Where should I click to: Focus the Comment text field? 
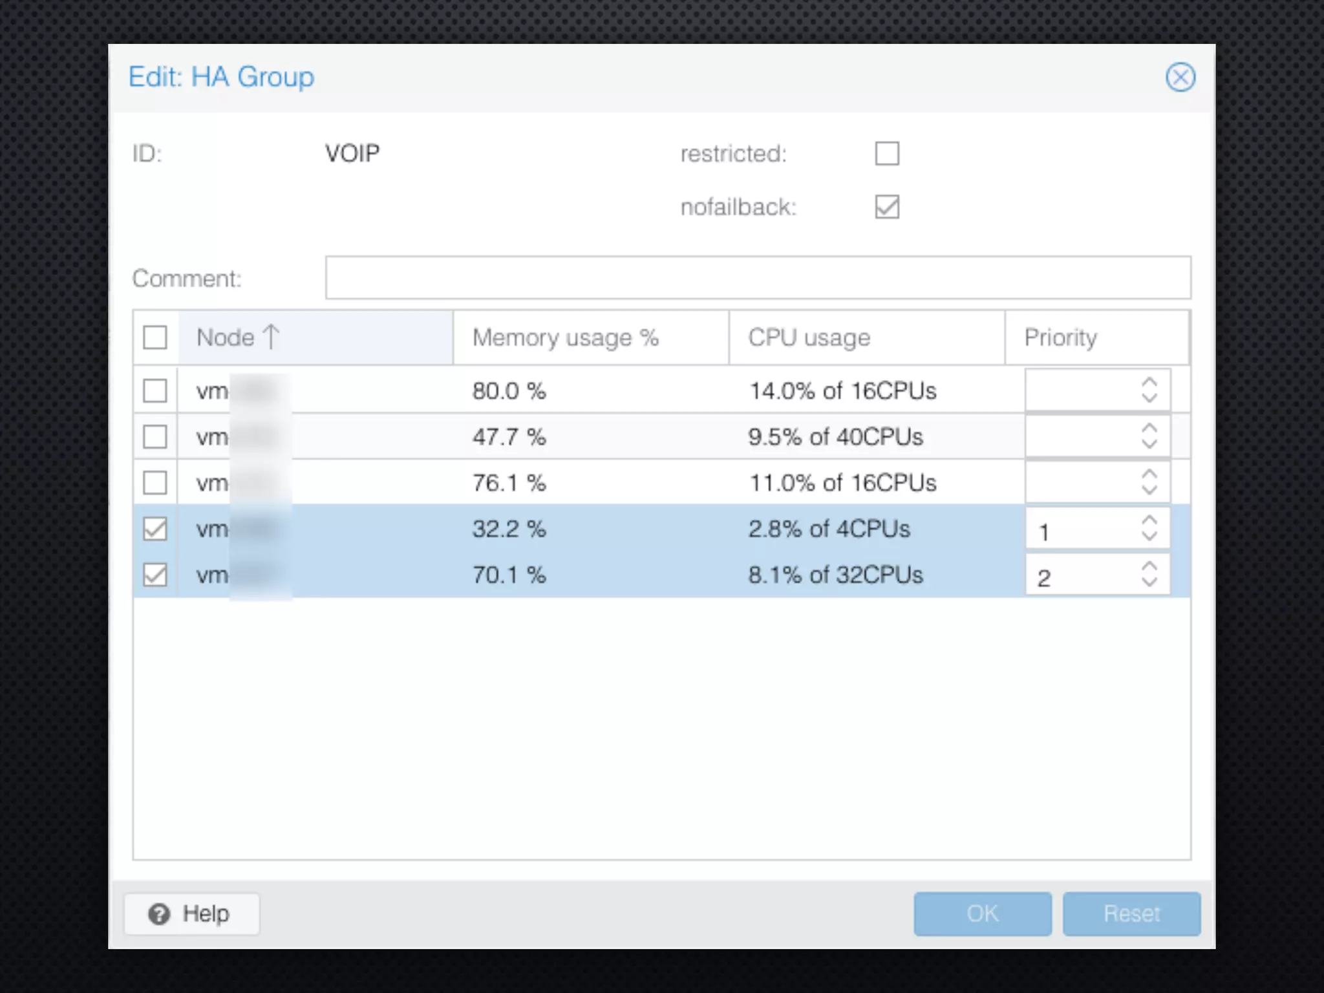click(x=758, y=278)
